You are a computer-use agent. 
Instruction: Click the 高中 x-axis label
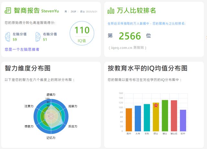click(129, 134)
